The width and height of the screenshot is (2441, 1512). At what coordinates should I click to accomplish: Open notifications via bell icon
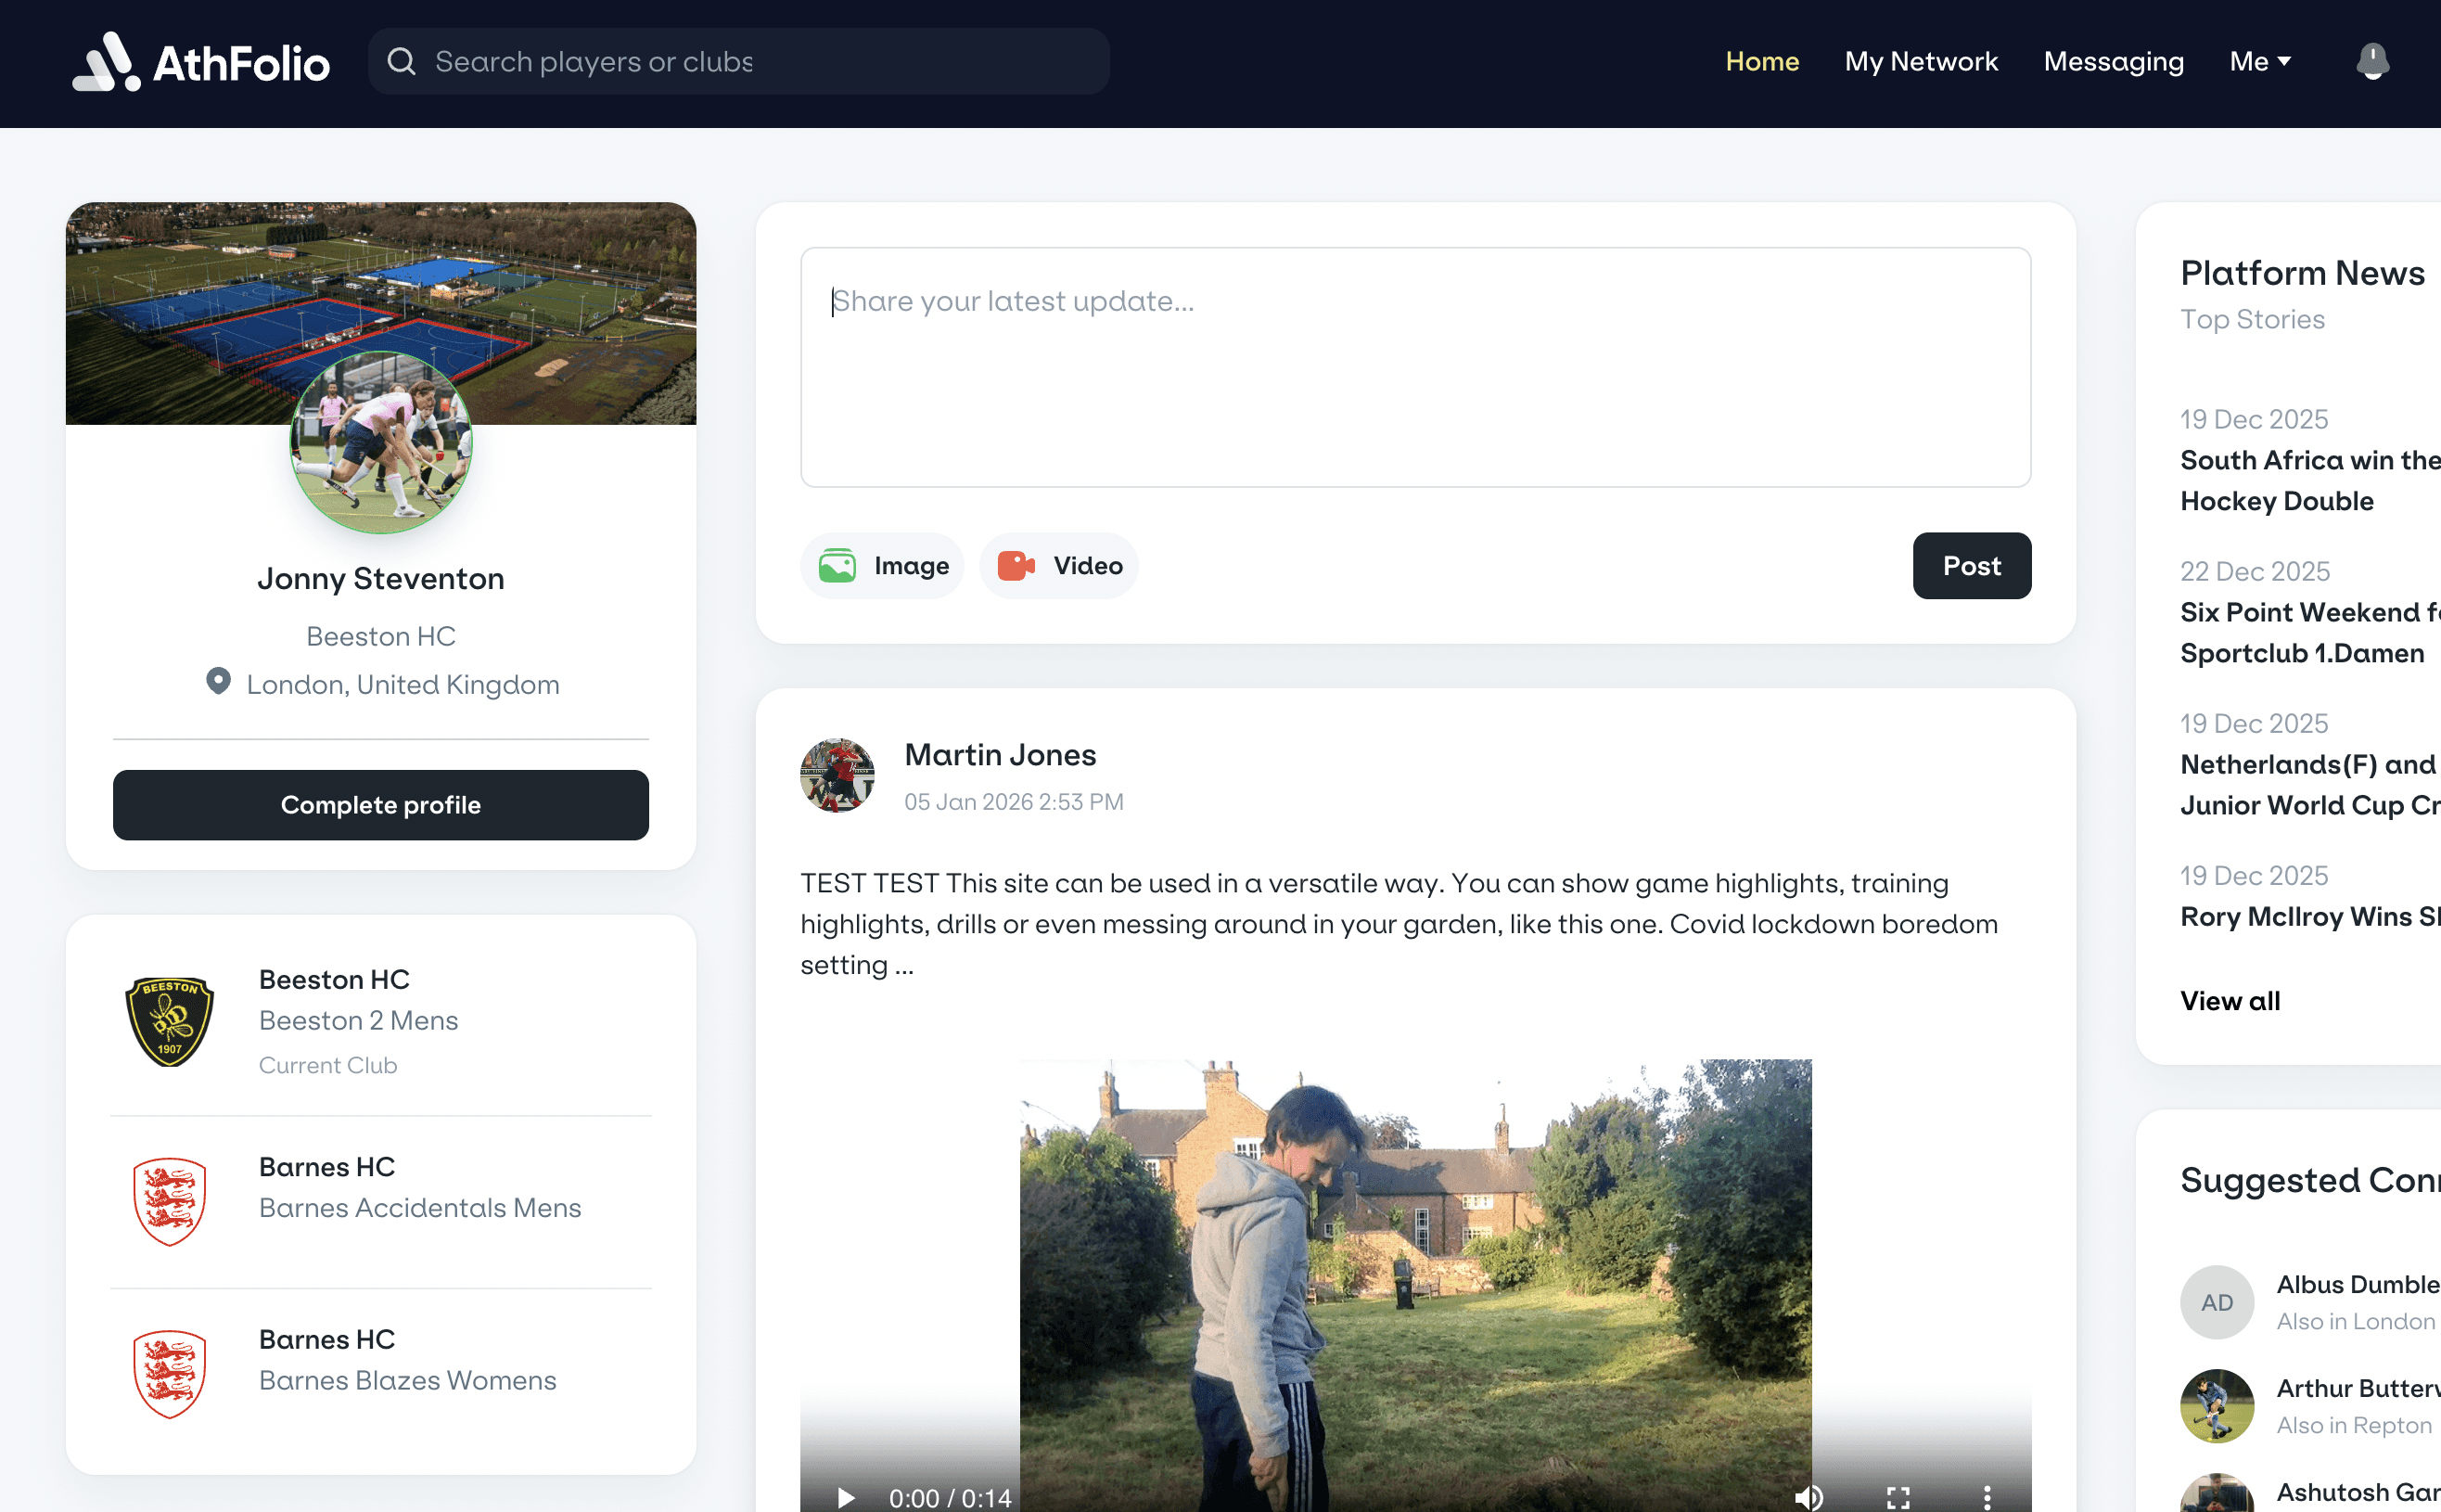coord(2372,62)
